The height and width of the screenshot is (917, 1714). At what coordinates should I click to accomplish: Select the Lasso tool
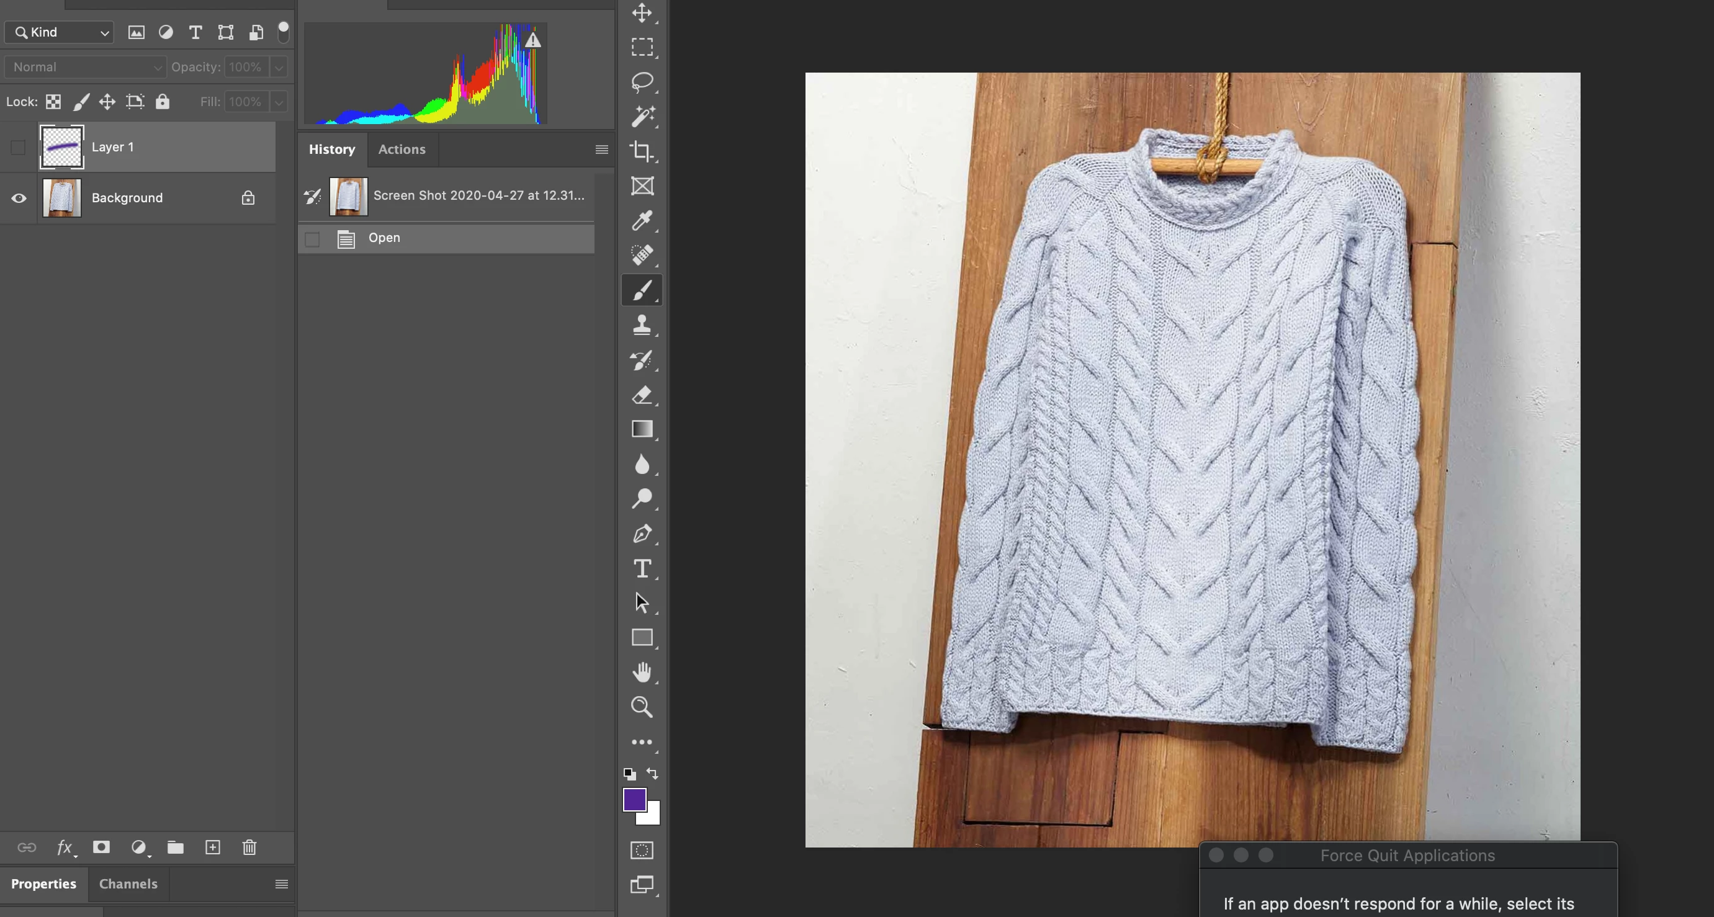coord(642,82)
